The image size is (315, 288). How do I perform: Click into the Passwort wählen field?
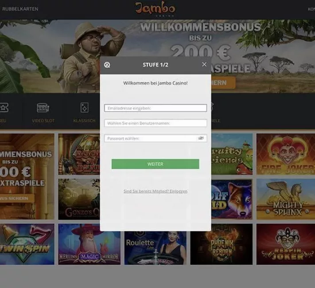[156, 138]
